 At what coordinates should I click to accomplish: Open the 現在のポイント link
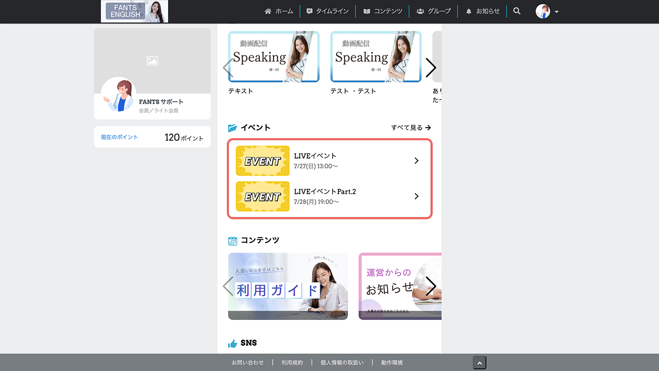(119, 137)
